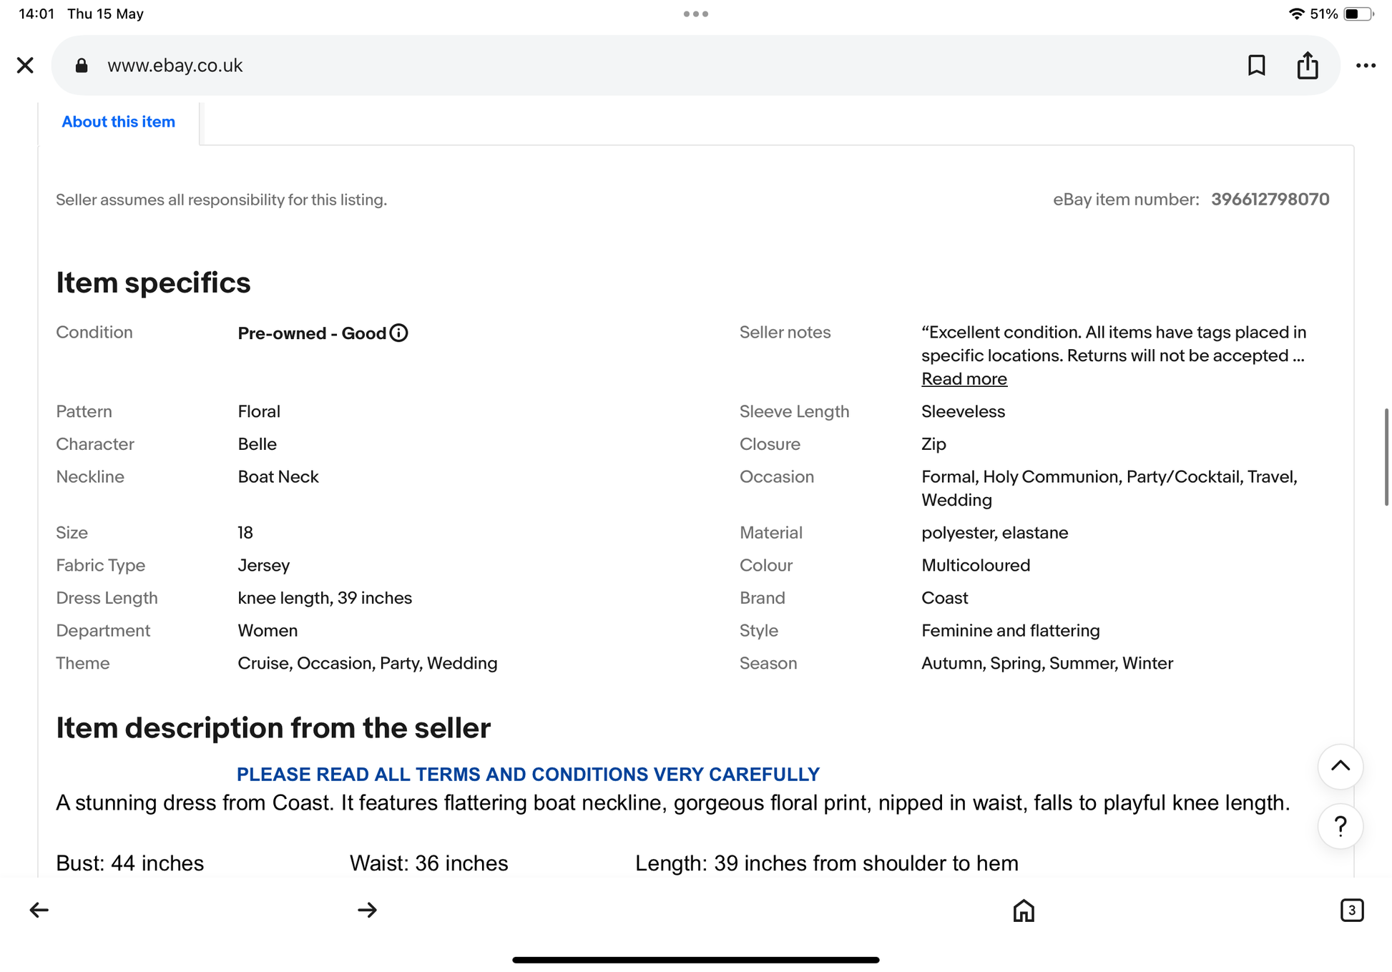
Task: Open the help question mark button
Action: click(1340, 826)
